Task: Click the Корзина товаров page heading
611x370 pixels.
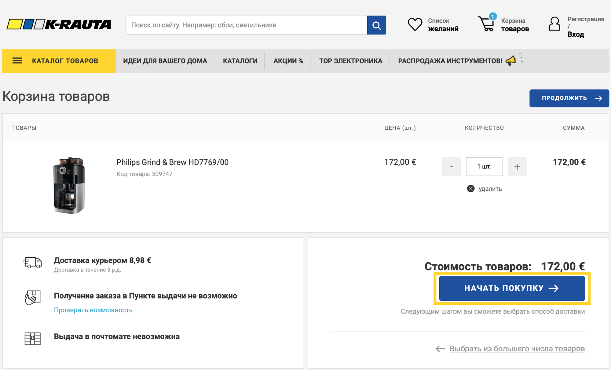Action: (56, 96)
